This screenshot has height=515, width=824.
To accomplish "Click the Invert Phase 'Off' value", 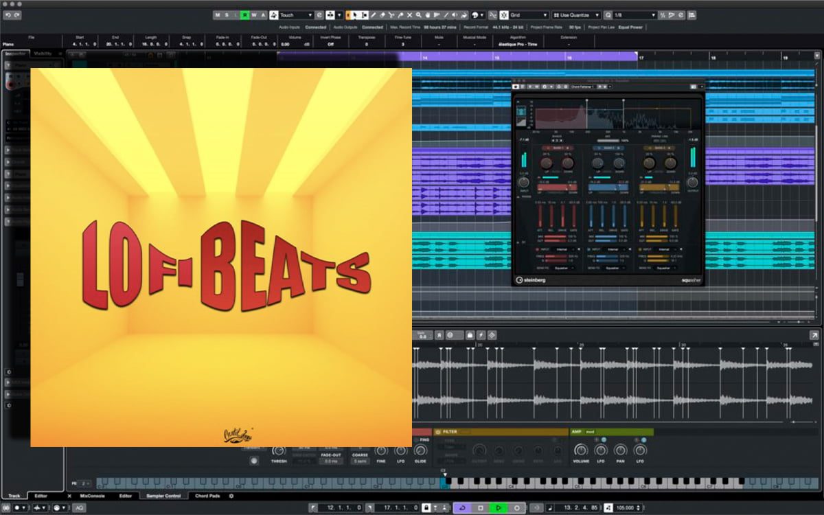I will 330,44.
